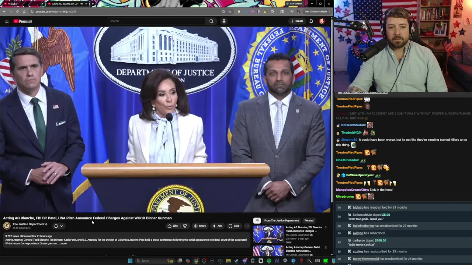Reload the current page
This screenshot has height=265, width=472.
(17, 11)
